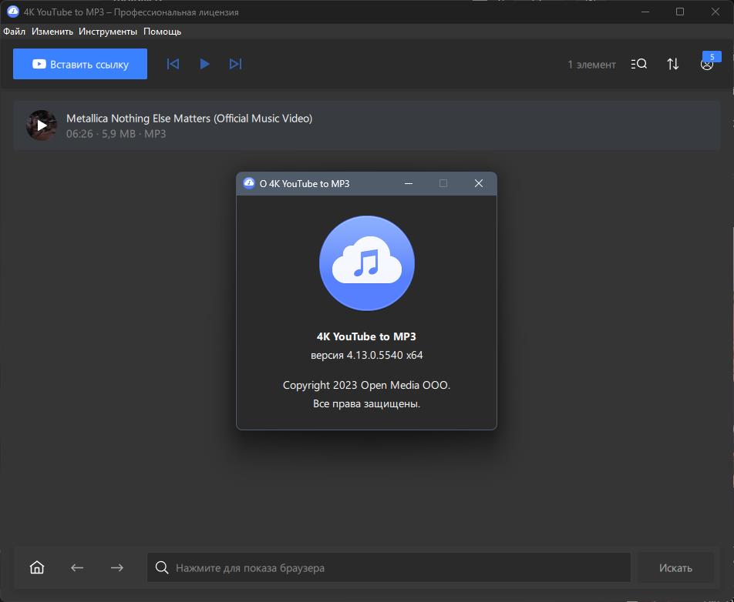Maximize the main application window
The height and width of the screenshot is (602, 734).
[680, 12]
